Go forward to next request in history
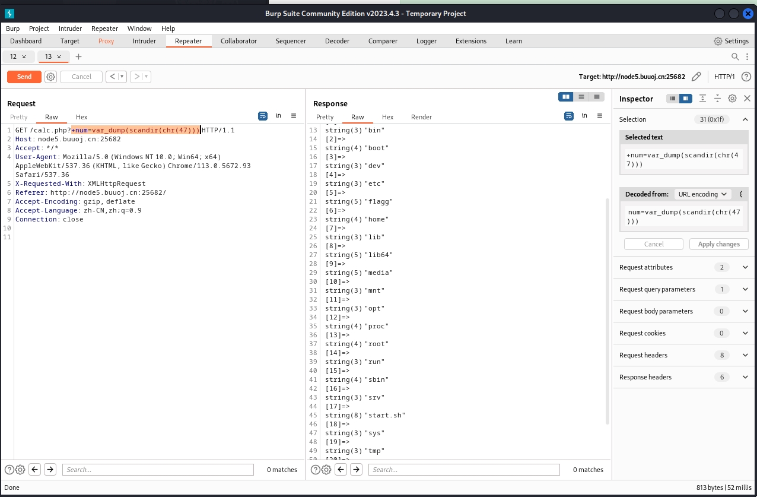This screenshot has height=497, width=757. click(x=136, y=77)
